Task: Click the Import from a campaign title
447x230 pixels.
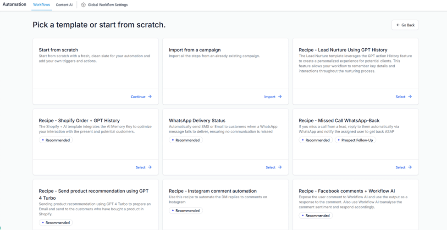Action: [x=195, y=50]
